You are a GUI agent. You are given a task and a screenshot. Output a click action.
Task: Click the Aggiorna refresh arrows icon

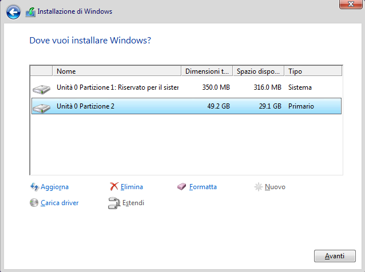pos(34,187)
